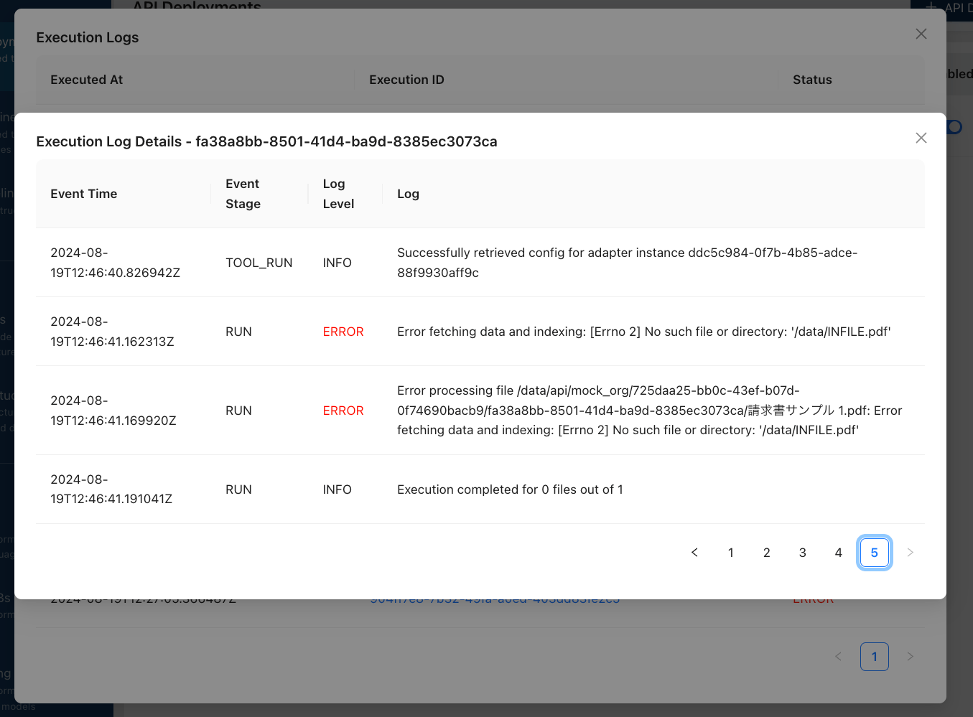
Task: Click 'Error fetching data and indexing' log message
Action: [643, 332]
